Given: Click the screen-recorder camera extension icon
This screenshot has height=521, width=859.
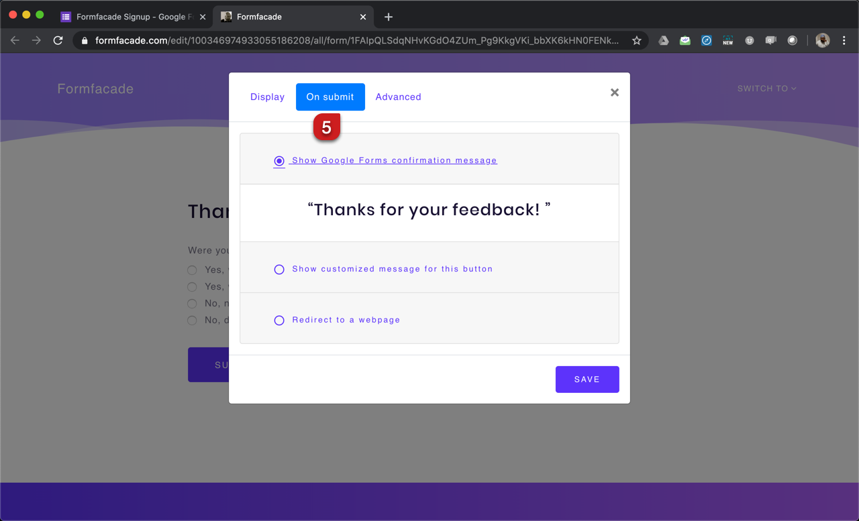Looking at the screenshot, I should coord(770,40).
